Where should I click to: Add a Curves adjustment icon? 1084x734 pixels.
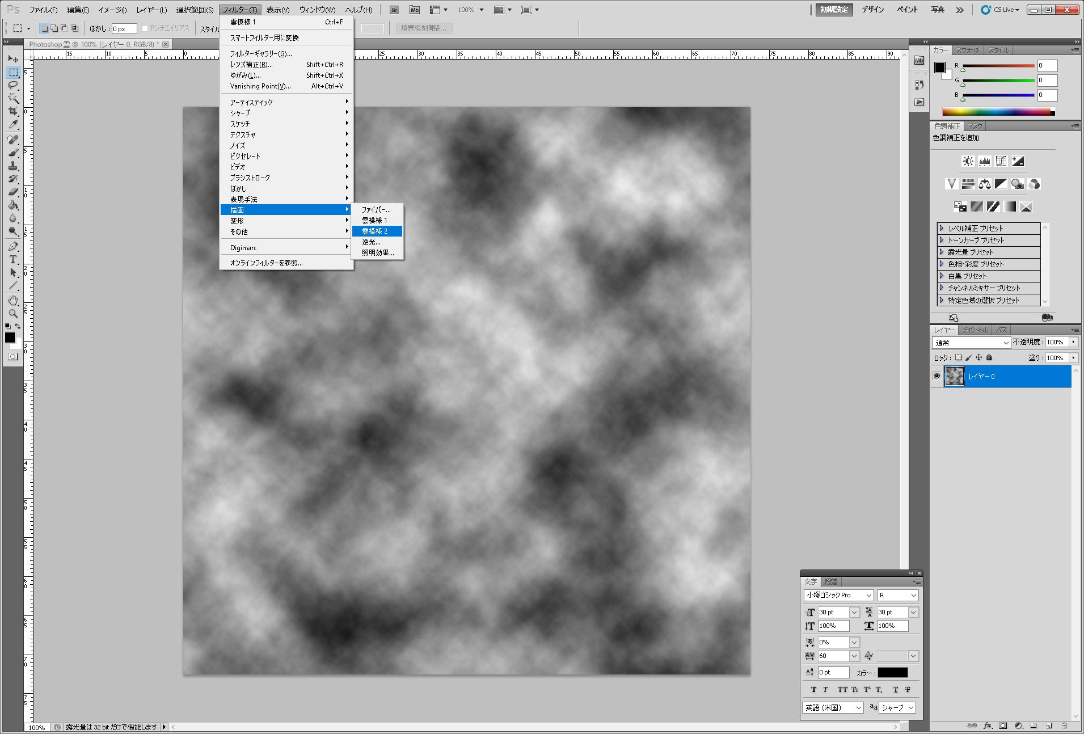pos(1001,161)
